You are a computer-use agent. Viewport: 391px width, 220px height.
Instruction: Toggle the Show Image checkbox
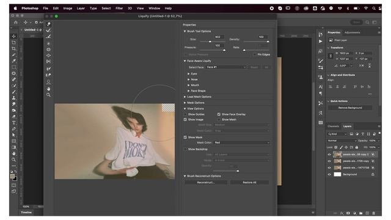tap(185, 120)
